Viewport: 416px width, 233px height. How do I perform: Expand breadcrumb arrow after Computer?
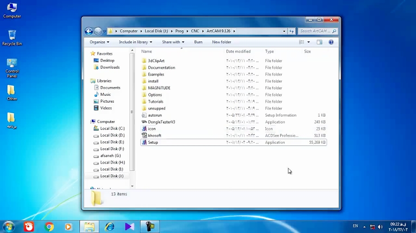[x=141, y=31]
